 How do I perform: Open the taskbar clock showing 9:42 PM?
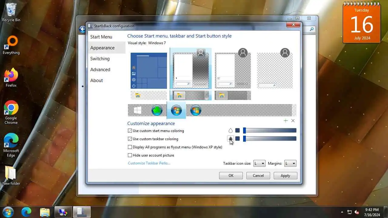point(372,212)
